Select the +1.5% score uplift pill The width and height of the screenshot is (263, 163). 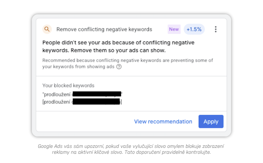pos(194,29)
